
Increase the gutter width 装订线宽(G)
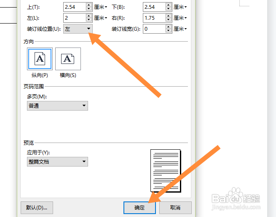coord(169,27)
